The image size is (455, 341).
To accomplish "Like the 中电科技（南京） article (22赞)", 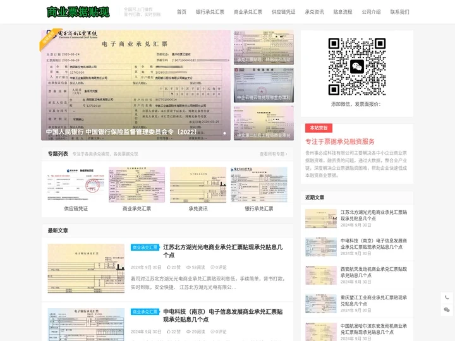I will 174,332.
